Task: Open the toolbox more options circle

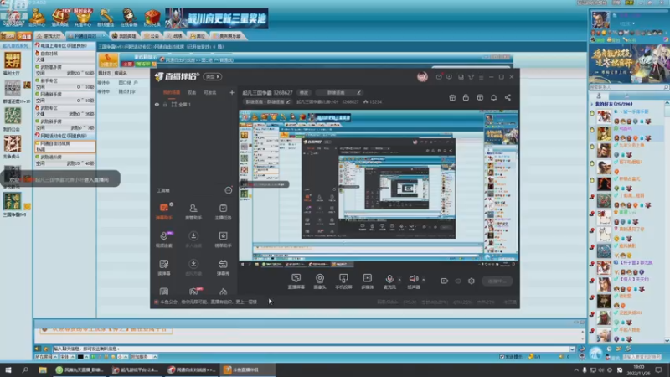Action: pos(228,190)
